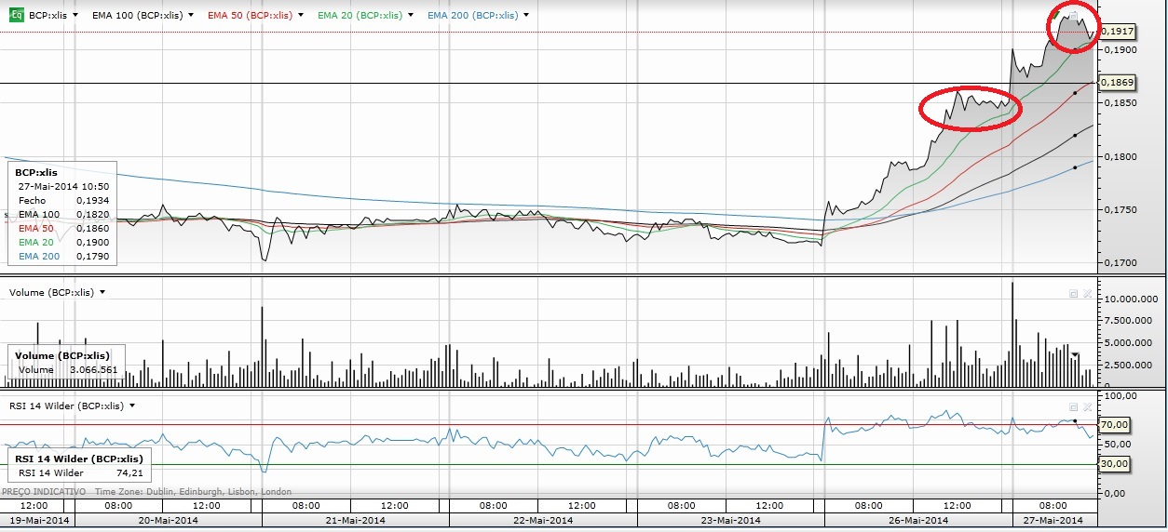This screenshot has height=532, width=1168.
Task: Open the EMA 100 indicator dropdown
Action: point(191,16)
